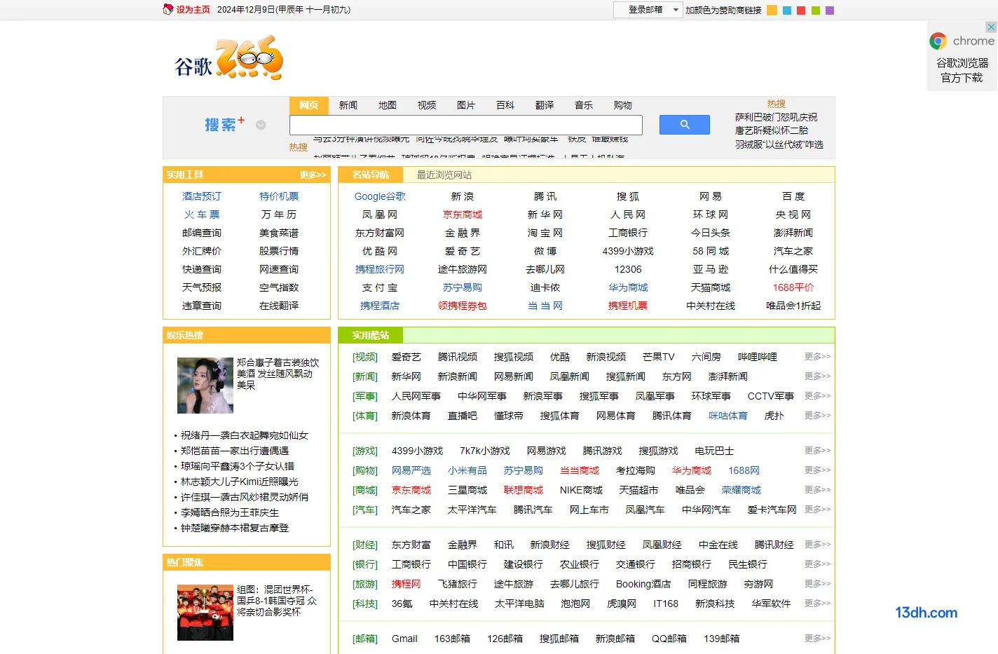Image resolution: width=998 pixels, height=654 pixels.
Task: Expand 更多>> in the 游戏 row
Action: (817, 451)
